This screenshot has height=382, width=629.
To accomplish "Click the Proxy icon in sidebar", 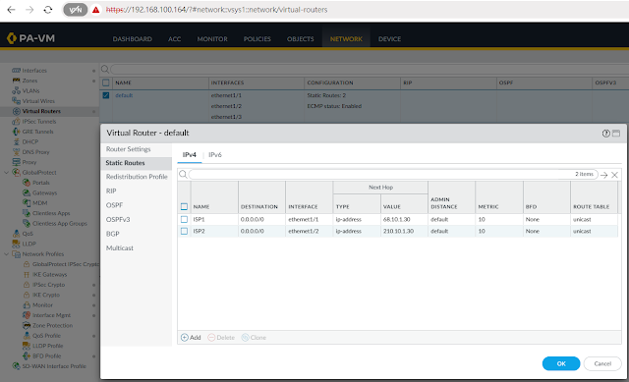I will 16,162.
